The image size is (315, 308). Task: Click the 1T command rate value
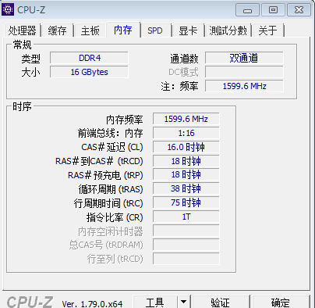point(186,217)
